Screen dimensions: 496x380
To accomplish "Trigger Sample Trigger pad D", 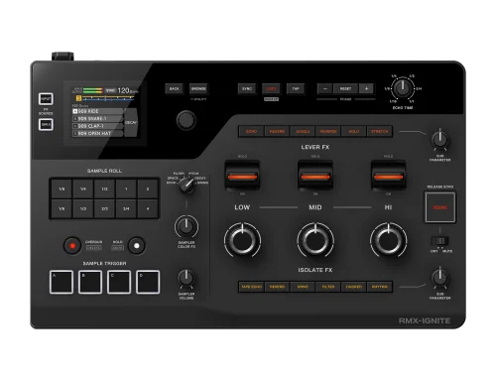I will (x=148, y=282).
